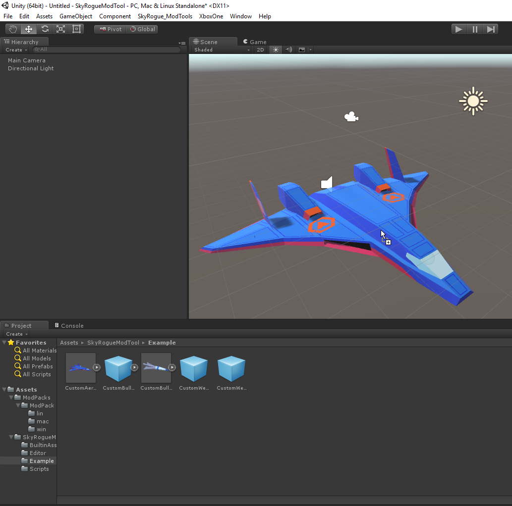Select the lin folder
This screenshot has width=512, height=506.
pos(36,413)
